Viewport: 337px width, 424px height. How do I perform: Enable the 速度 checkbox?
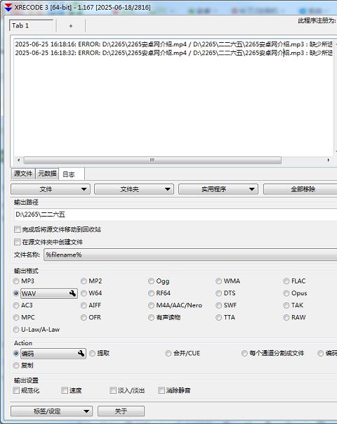coord(65,390)
